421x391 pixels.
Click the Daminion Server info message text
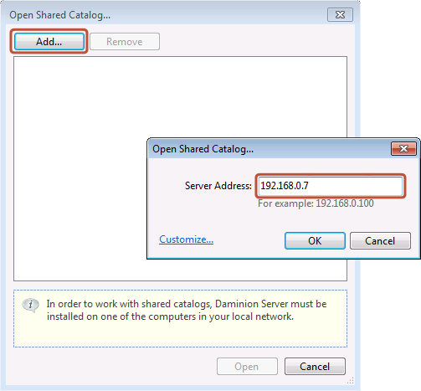click(187, 310)
